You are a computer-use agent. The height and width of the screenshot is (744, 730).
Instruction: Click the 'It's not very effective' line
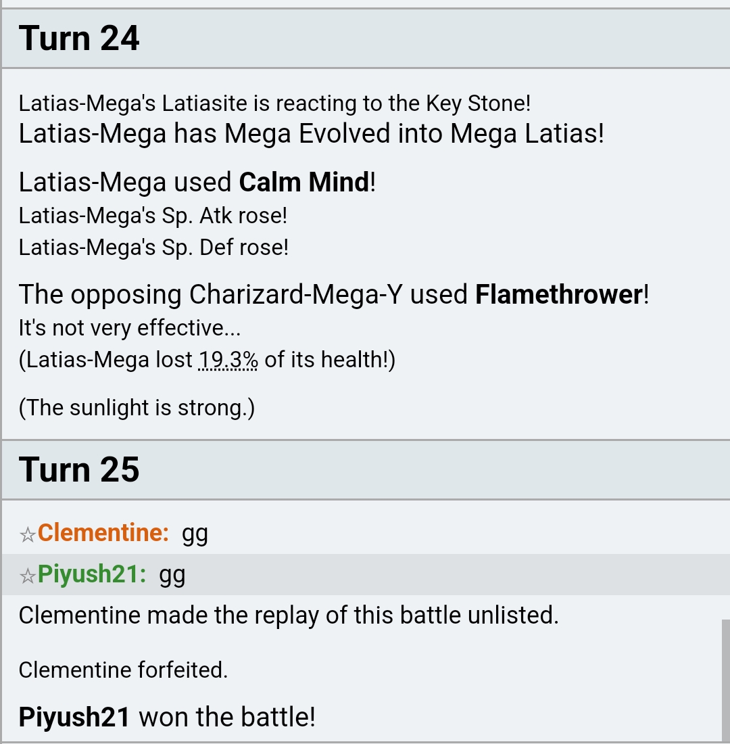click(130, 328)
